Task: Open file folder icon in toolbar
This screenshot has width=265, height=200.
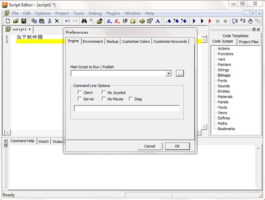Action: (16, 21)
